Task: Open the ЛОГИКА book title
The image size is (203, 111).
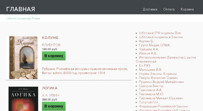Action: [50, 88]
